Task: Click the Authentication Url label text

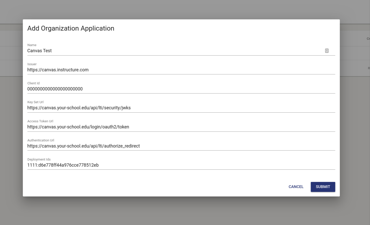Action: 41,140
